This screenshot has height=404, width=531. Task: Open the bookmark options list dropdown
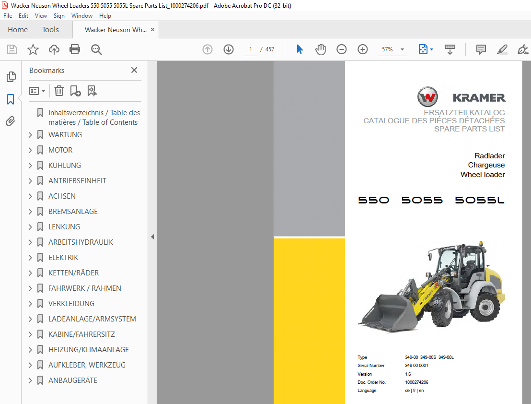37,91
